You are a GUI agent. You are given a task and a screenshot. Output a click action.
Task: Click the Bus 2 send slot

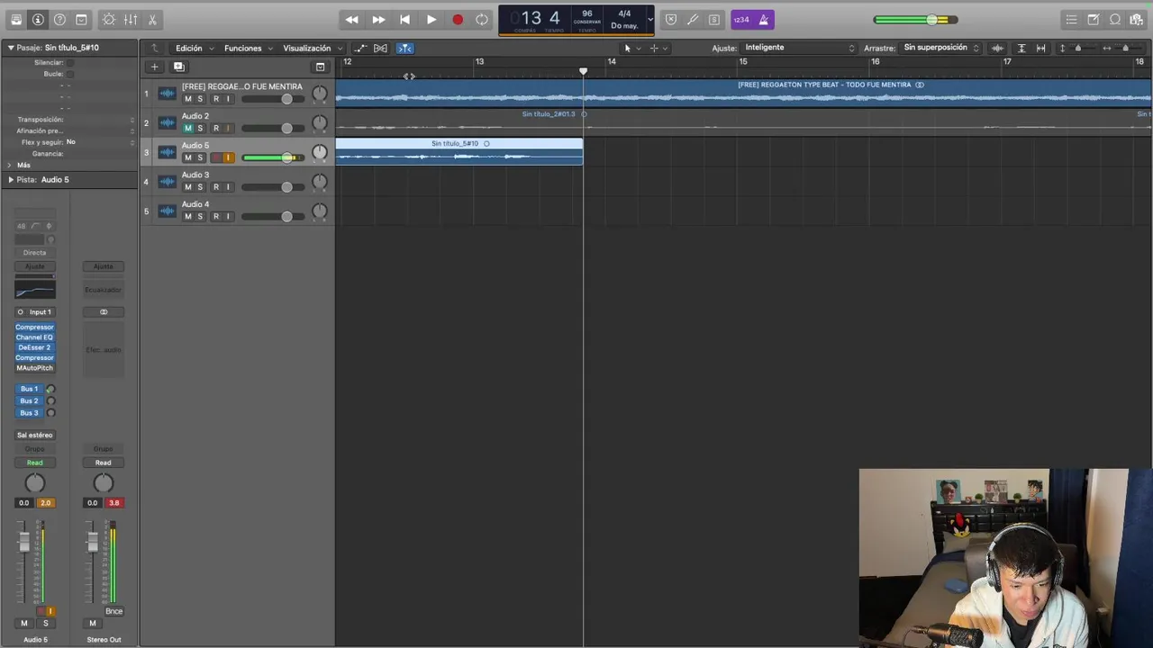click(x=29, y=400)
